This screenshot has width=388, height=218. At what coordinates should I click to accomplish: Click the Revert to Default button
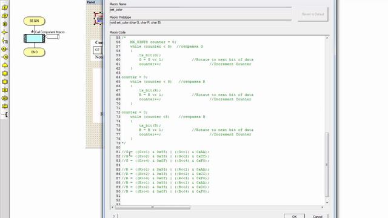313,15
